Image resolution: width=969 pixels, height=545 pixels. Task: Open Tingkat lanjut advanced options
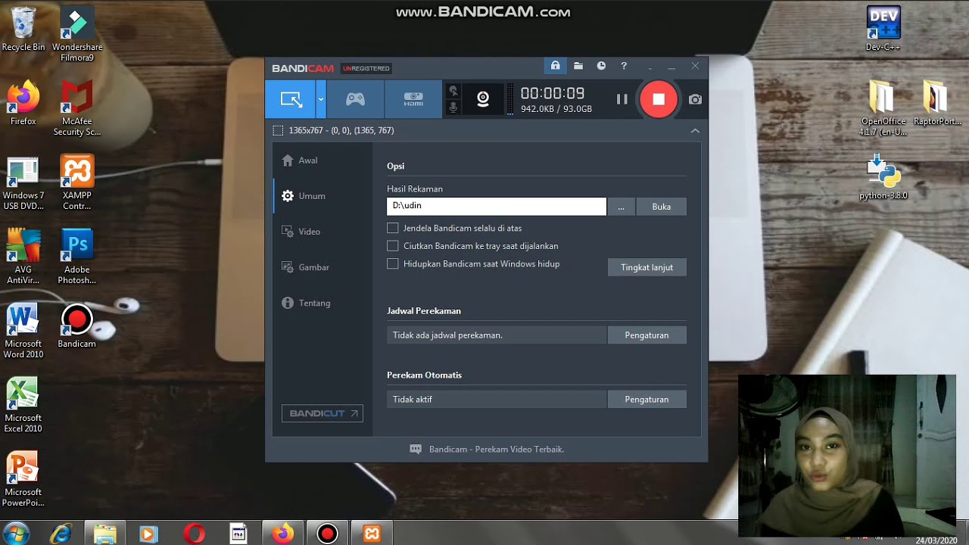[647, 267]
